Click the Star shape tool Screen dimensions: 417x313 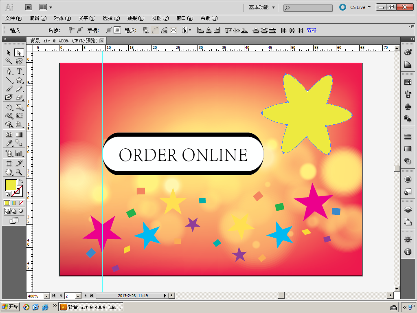click(x=19, y=80)
